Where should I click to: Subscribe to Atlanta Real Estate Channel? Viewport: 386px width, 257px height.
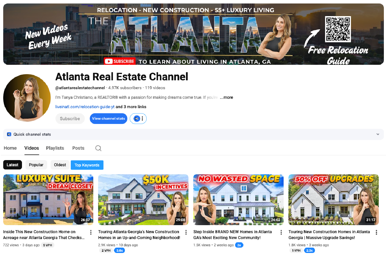tap(70, 119)
